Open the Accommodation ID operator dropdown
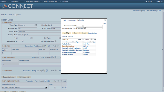164x92 pixels. point(83,26)
